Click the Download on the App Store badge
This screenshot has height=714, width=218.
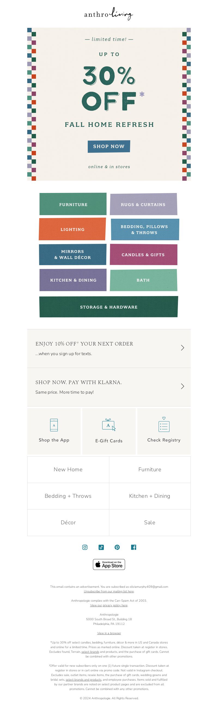(109, 564)
